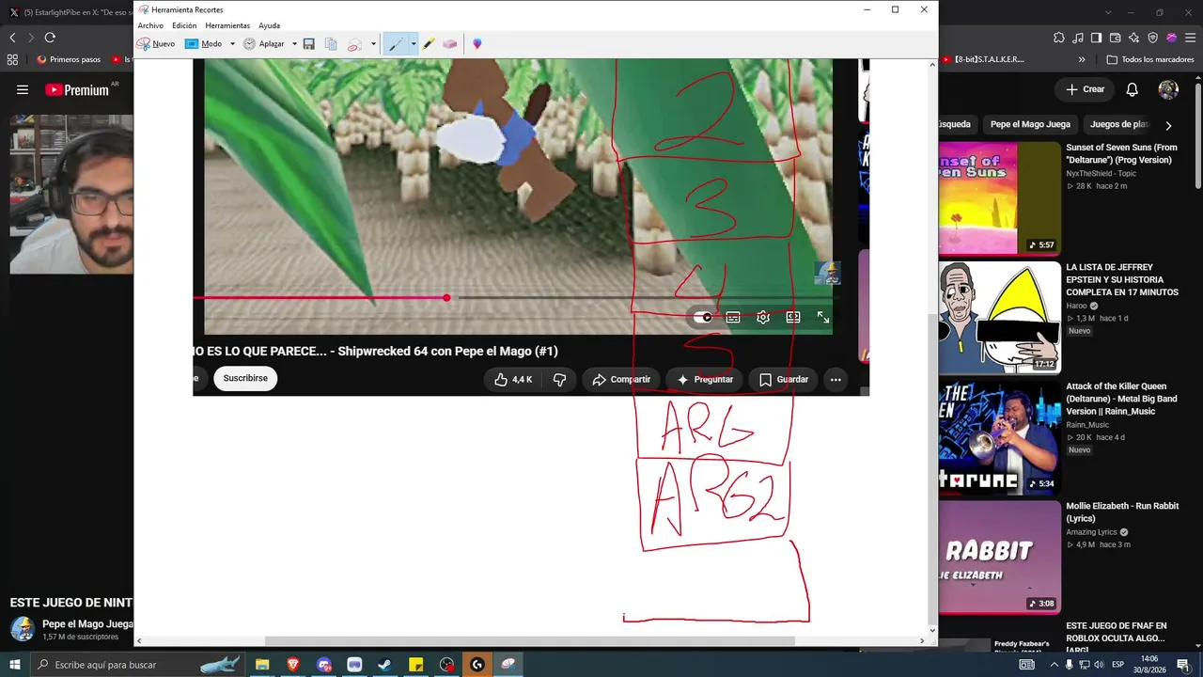The image size is (1203, 677).
Task: Open the Jeffrey Epstein video thumbnail
Action: (x=999, y=317)
